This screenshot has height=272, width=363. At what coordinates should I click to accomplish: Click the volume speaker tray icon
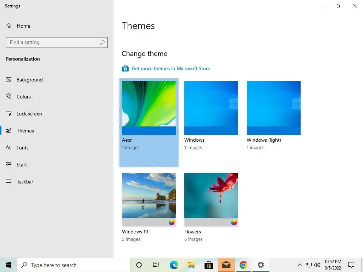(x=317, y=265)
